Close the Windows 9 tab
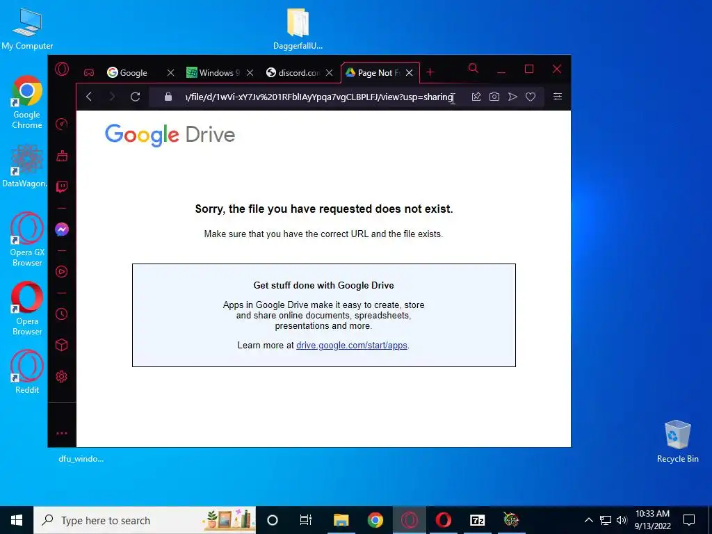 coord(250,72)
